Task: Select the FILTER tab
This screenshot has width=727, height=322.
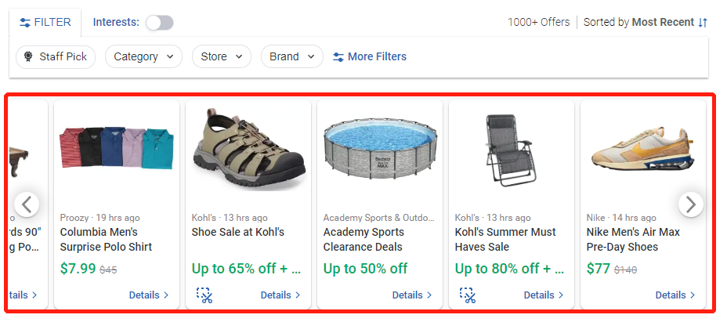Action: [x=45, y=22]
